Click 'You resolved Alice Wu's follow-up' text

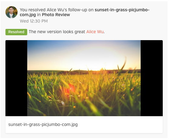(x=54, y=10)
